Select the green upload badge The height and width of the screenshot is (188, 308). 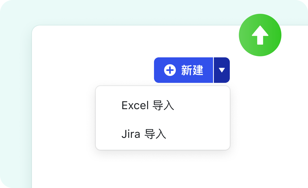[260, 35]
